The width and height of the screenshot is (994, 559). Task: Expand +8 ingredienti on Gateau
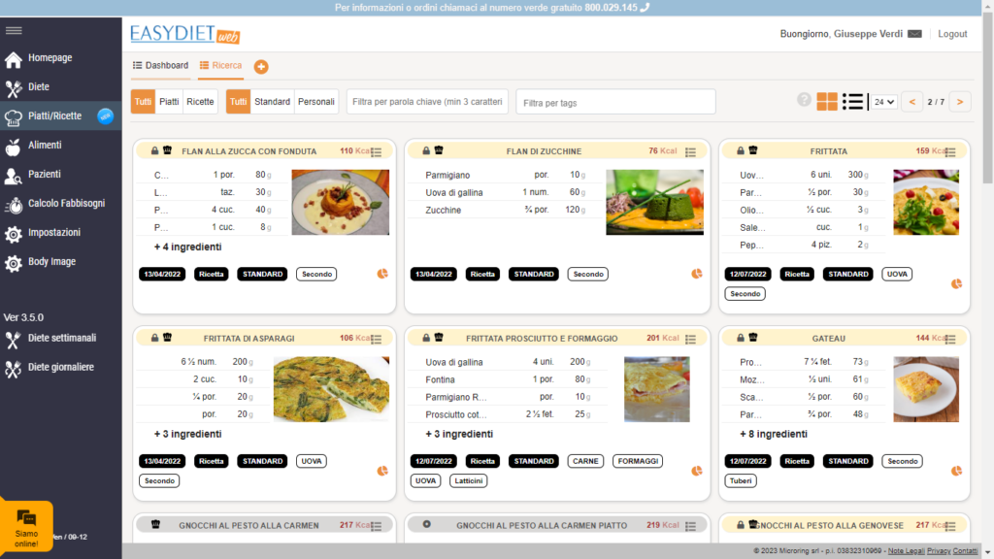click(774, 434)
